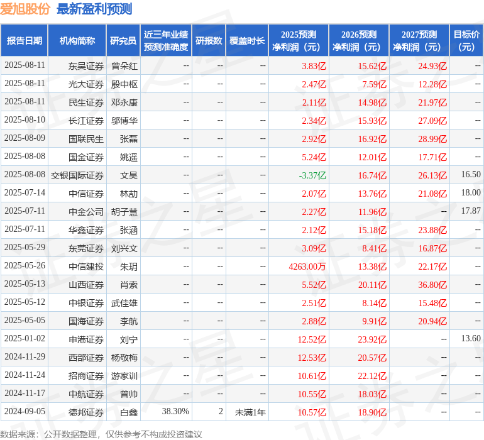The image size is (484, 440).
Task: Click researcher name 邓永康
Action: click(x=124, y=102)
